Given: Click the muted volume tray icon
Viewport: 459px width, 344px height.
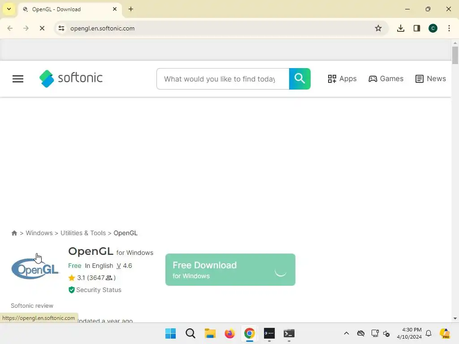Looking at the screenshot, I should pos(386,333).
